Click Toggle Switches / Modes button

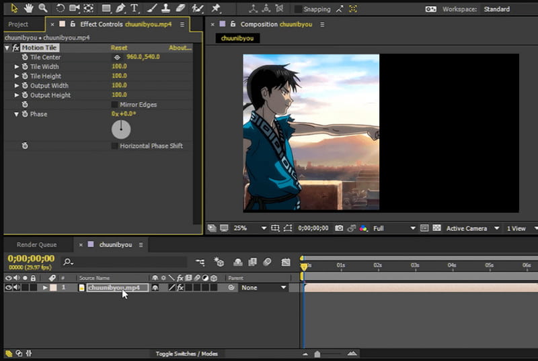187,354
